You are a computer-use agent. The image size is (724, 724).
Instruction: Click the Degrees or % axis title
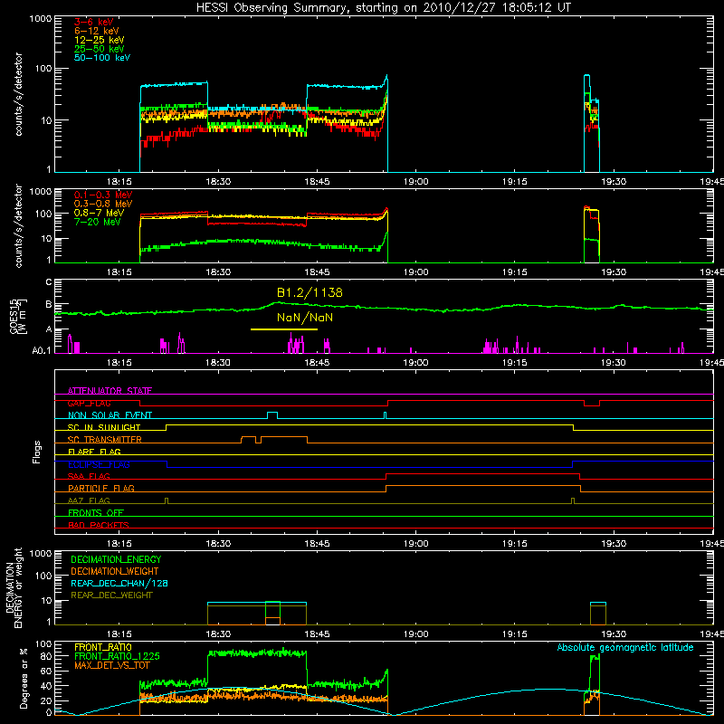[24, 678]
